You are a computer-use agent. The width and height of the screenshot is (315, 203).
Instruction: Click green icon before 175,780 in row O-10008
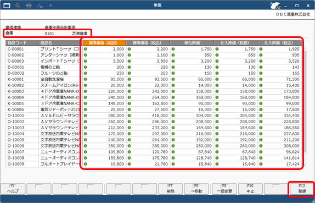129,158
